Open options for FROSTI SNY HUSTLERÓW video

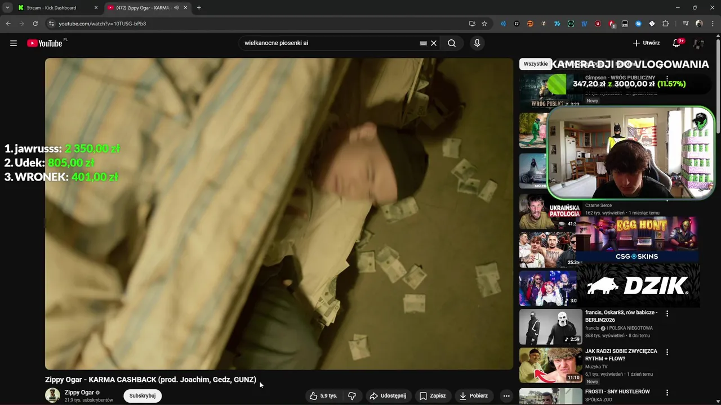click(x=667, y=393)
